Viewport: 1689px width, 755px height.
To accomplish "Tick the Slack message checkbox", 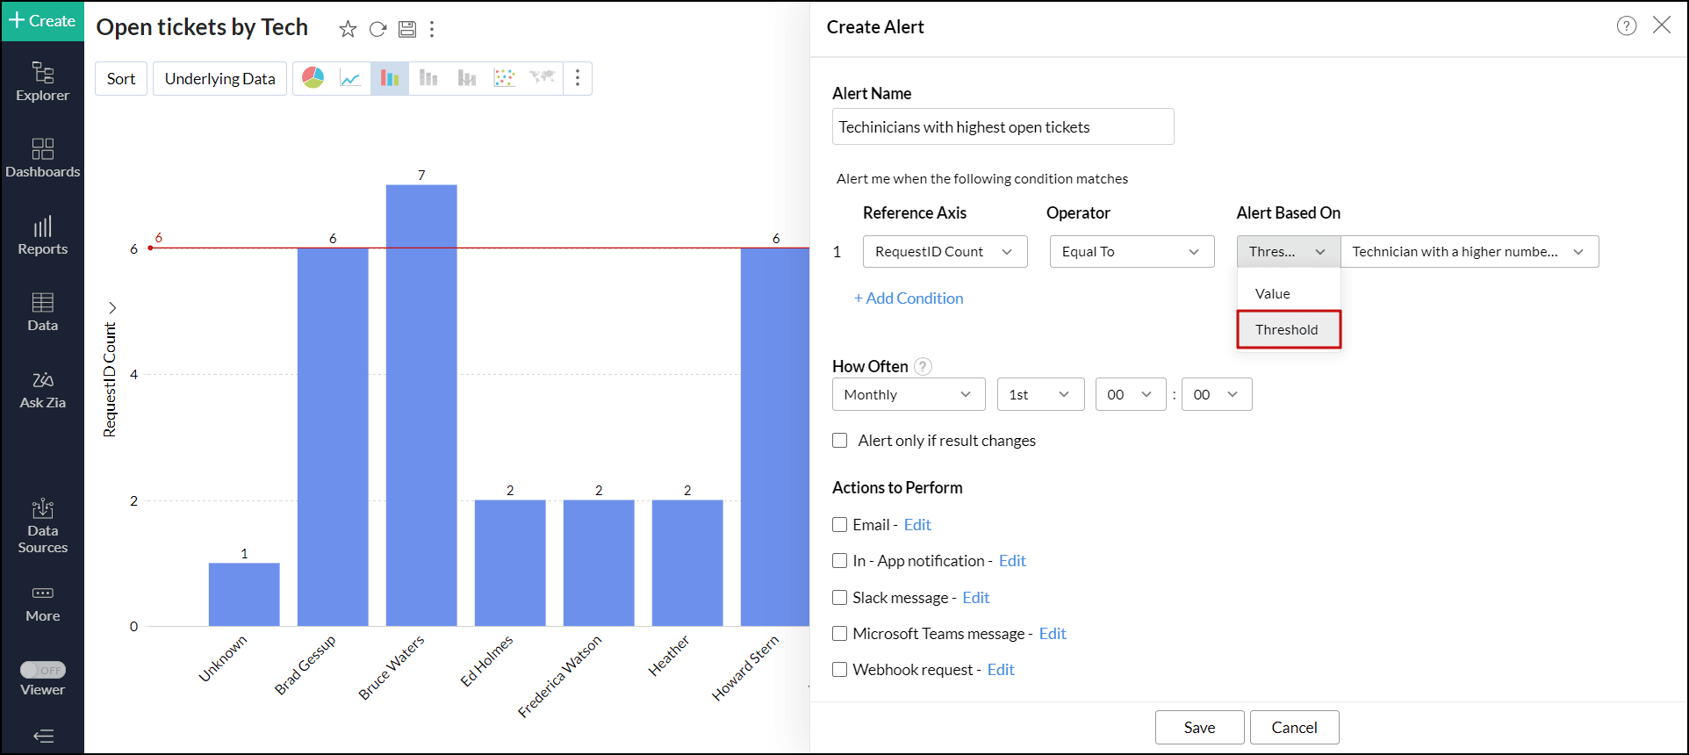I will click(840, 598).
